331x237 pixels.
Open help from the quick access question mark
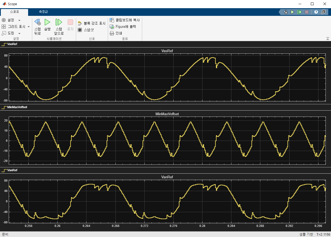316,12
